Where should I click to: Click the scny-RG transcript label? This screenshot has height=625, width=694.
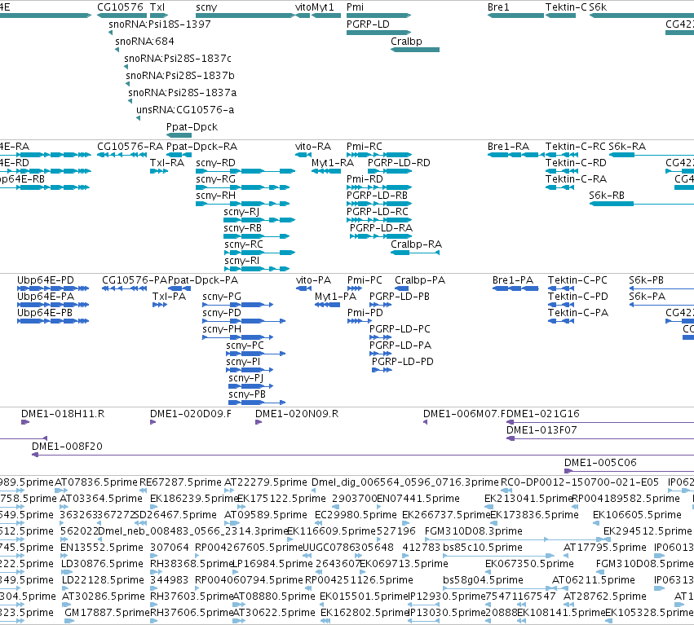pos(215,179)
